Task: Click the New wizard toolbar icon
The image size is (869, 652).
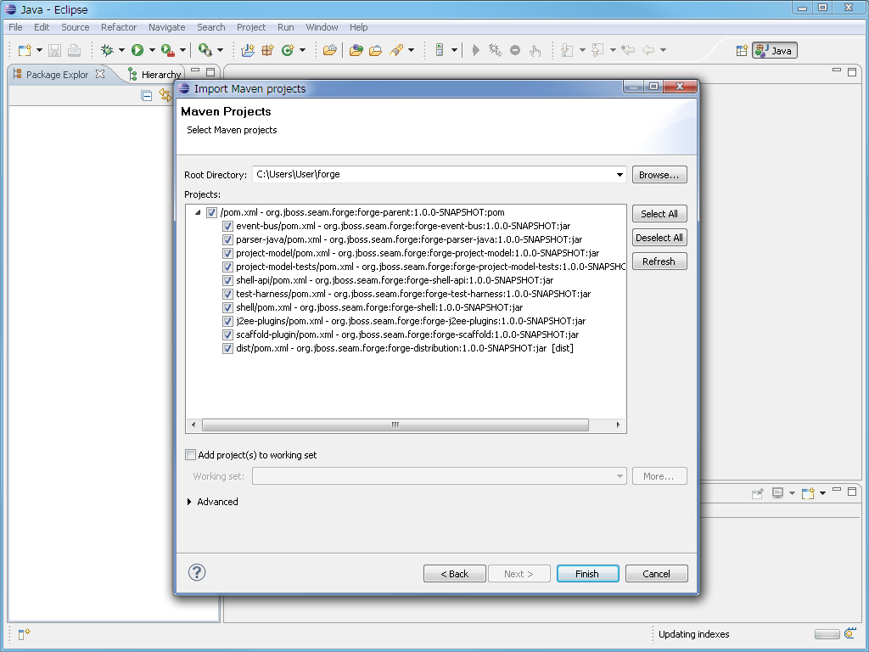Action: pyautogui.click(x=25, y=50)
